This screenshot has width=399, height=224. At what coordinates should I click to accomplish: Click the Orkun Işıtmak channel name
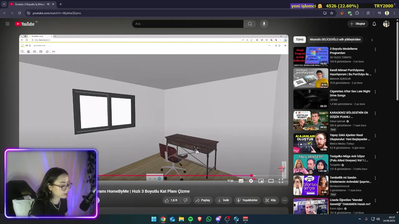click(338, 121)
